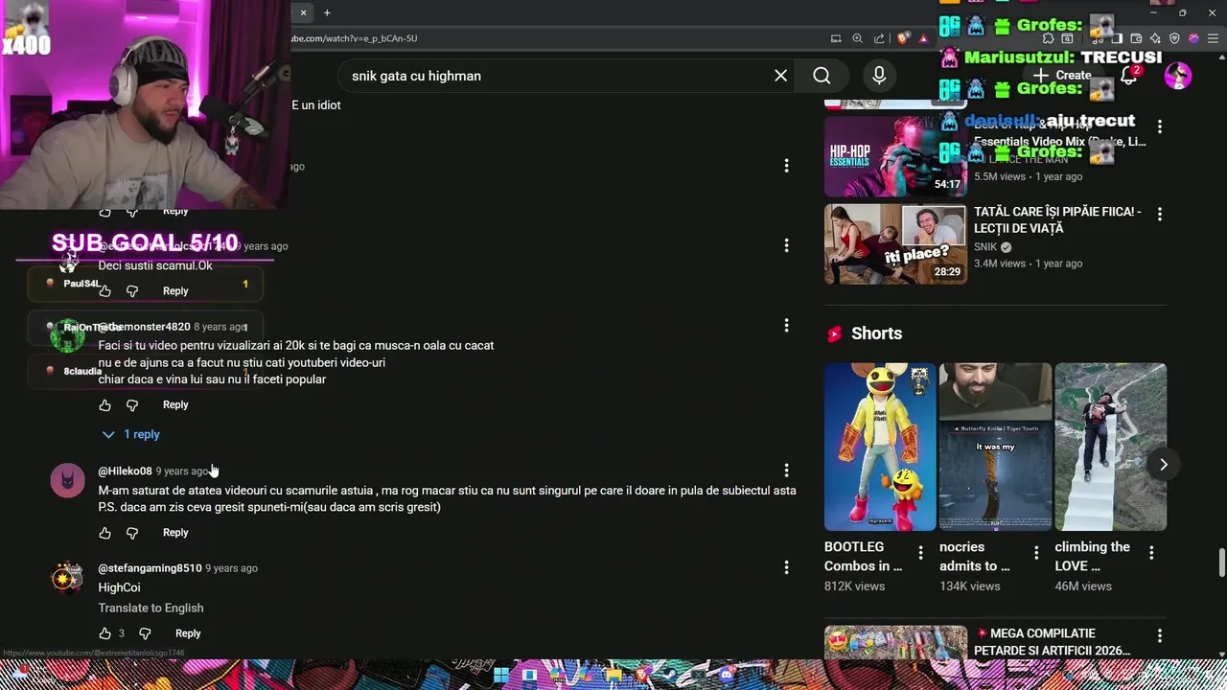Show next Shorts with right arrow
This screenshot has width=1227, height=690.
coord(1163,465)
